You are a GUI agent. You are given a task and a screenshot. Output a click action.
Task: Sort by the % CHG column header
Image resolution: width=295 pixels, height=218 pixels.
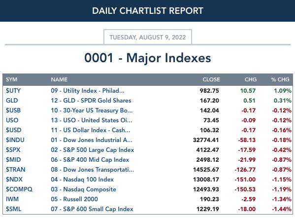(x=280, y=79)
